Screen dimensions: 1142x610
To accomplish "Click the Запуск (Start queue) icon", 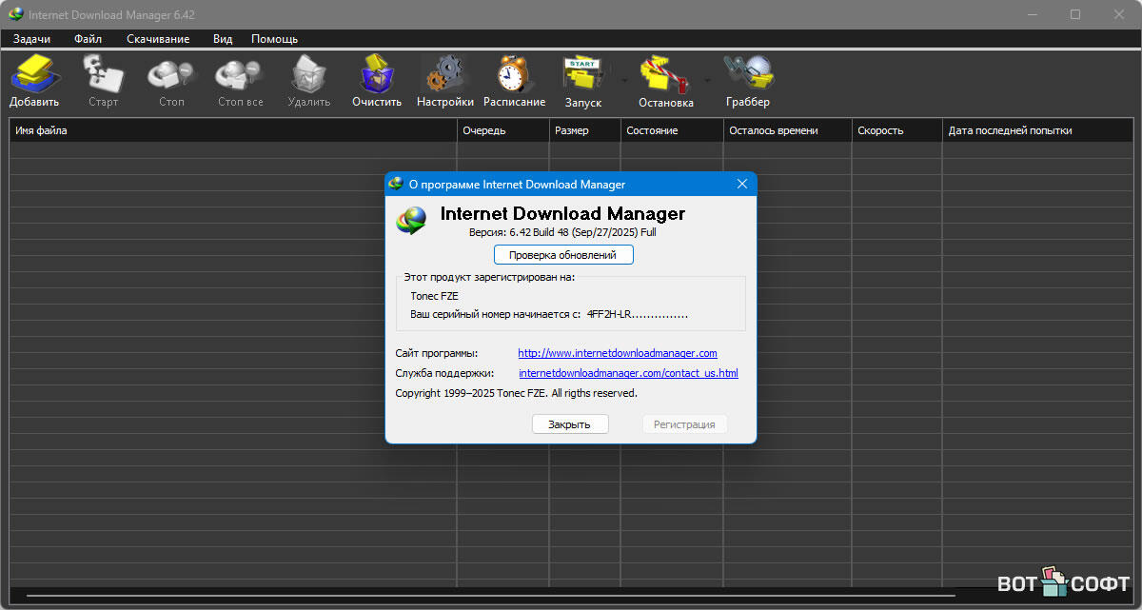I will [583, 81].
